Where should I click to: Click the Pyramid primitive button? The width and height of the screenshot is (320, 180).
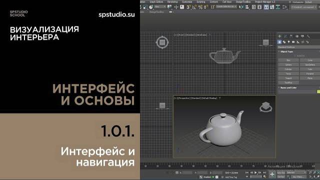[310, 73]
